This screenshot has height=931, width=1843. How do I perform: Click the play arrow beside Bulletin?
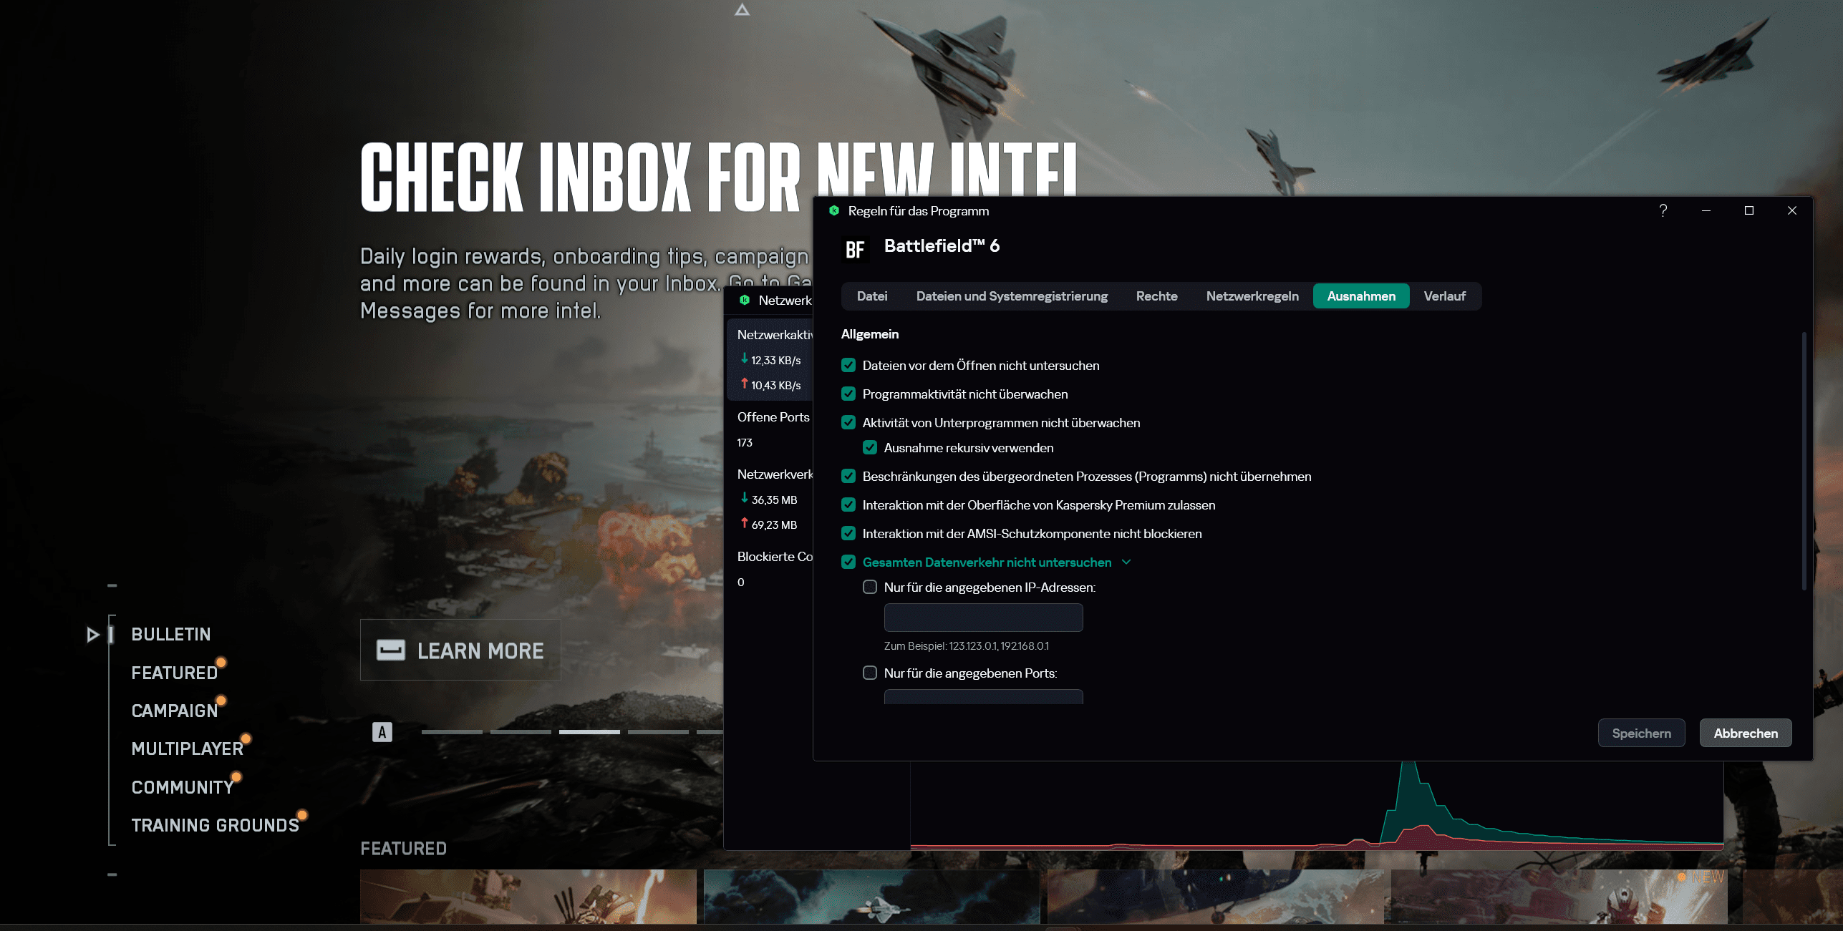(x=92, y=635)
